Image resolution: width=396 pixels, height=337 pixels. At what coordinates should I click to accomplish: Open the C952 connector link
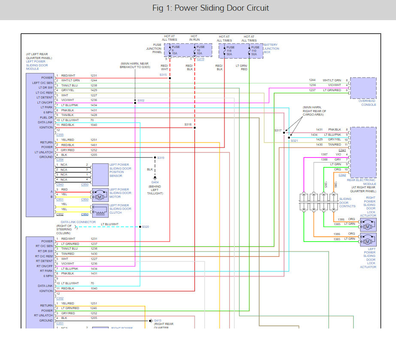[60, 214]
